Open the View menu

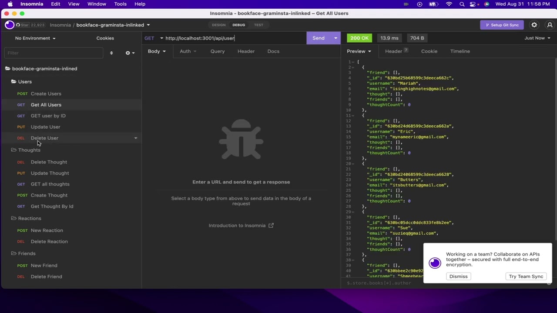coord(74,4)
